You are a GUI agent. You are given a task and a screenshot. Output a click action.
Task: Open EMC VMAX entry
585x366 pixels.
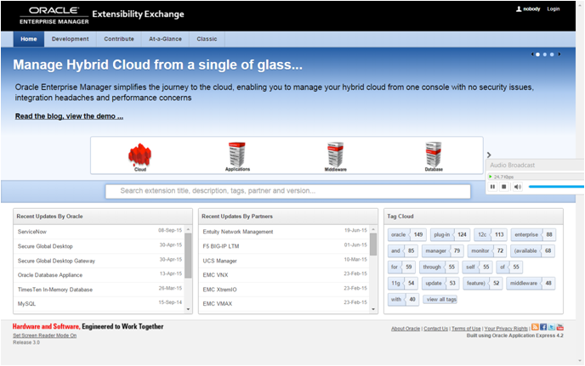217,304
